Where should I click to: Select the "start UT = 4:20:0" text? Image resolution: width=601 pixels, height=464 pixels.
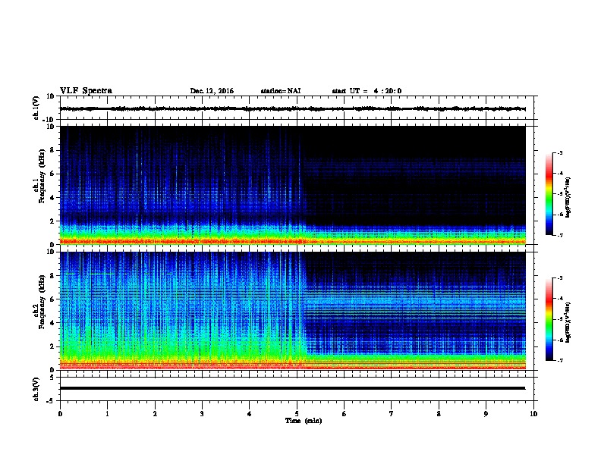pos(367,91)
